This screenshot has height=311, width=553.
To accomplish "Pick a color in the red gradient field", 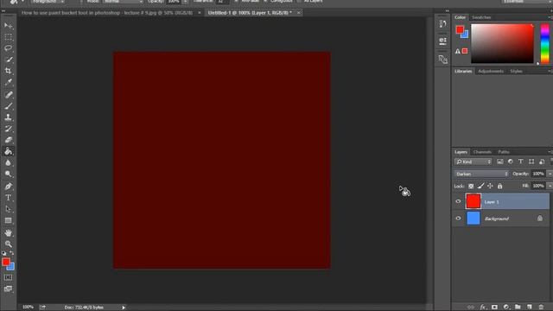I will coord(502,44).
